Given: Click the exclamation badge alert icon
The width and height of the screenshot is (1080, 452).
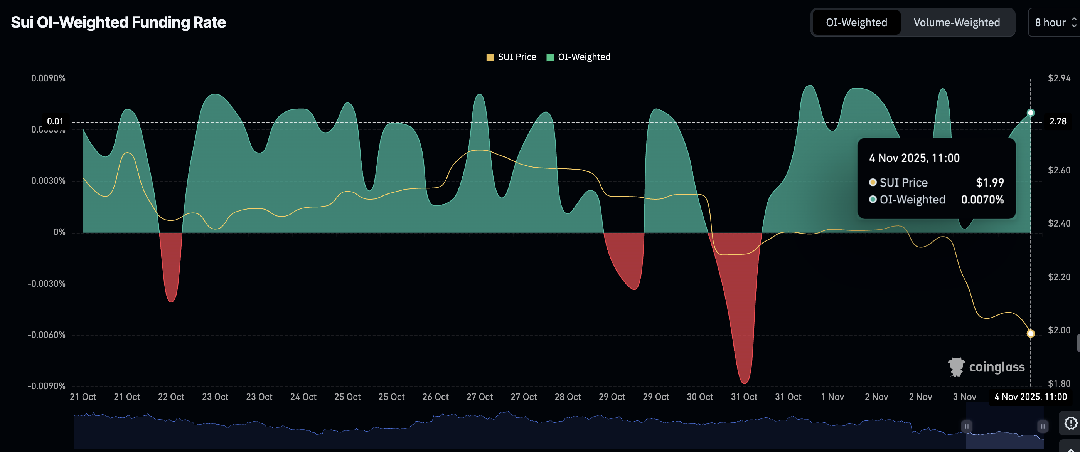Looking at the screenshot, I should [1071, 423].
